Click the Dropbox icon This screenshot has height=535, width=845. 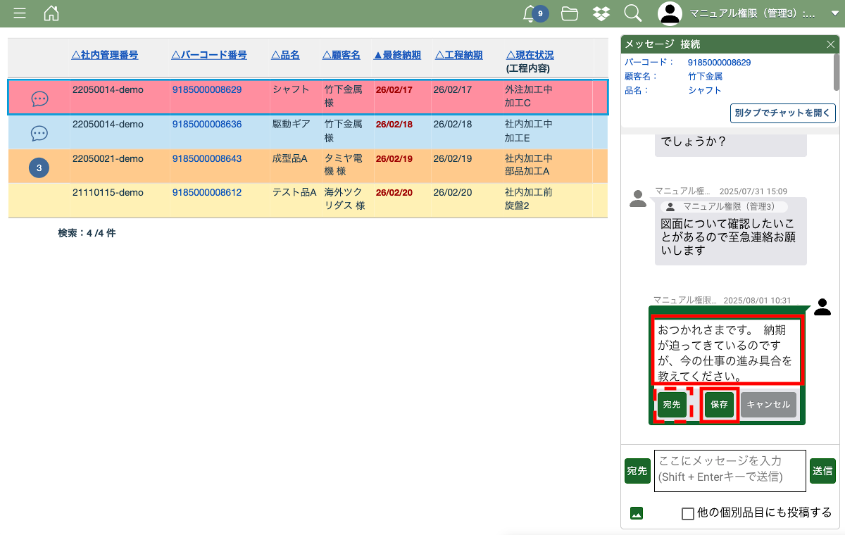pos(601,13)
